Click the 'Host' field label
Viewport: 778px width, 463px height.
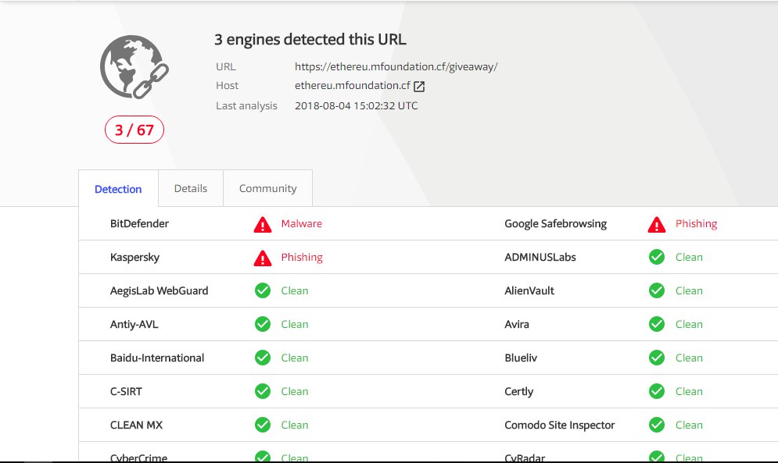point(228,85)
